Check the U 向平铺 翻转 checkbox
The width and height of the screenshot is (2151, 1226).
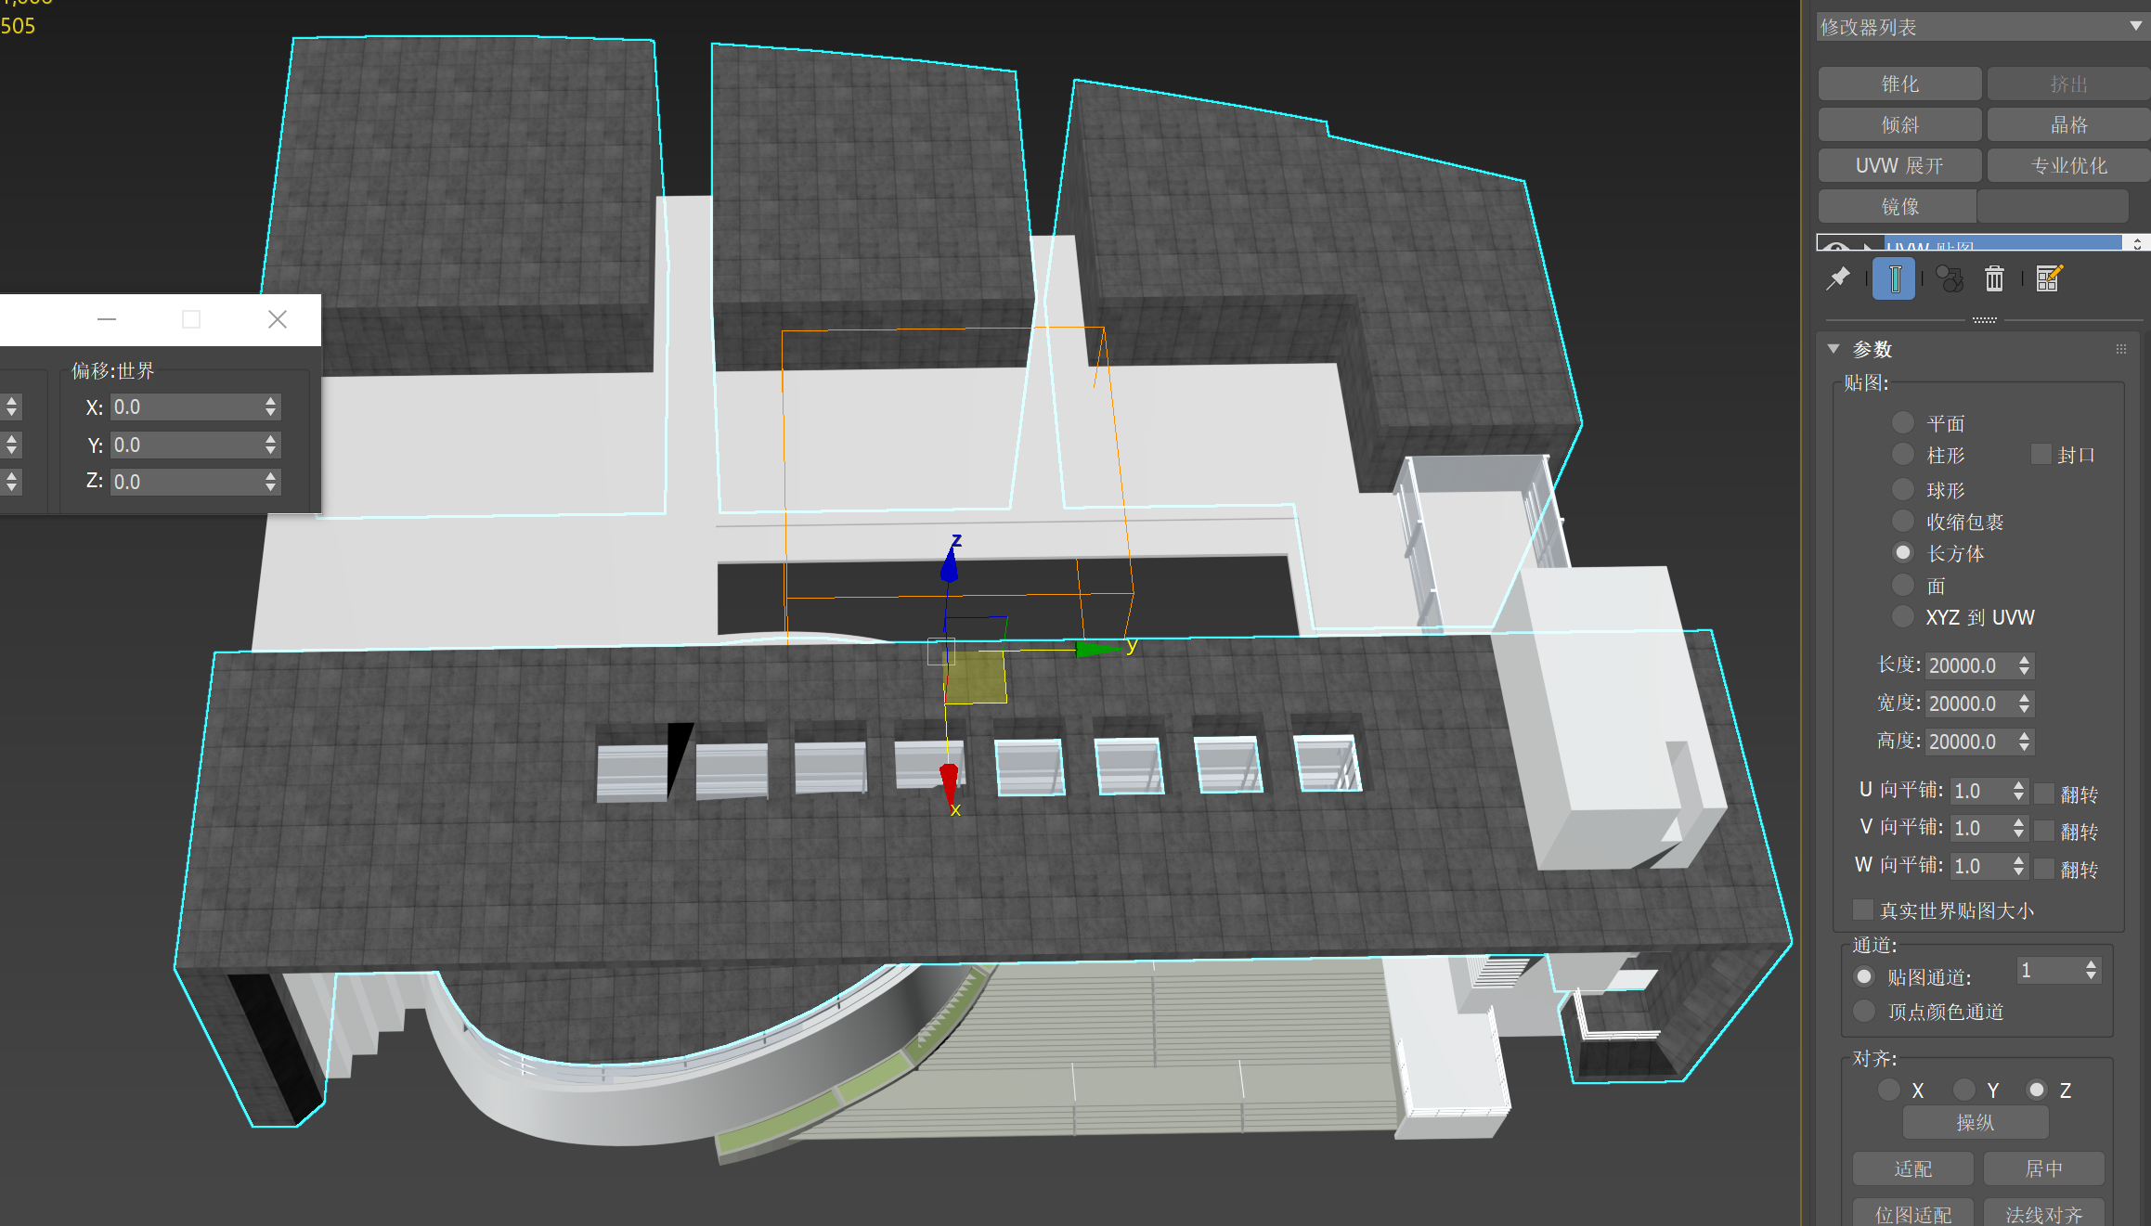click(x=2043, y=794)
